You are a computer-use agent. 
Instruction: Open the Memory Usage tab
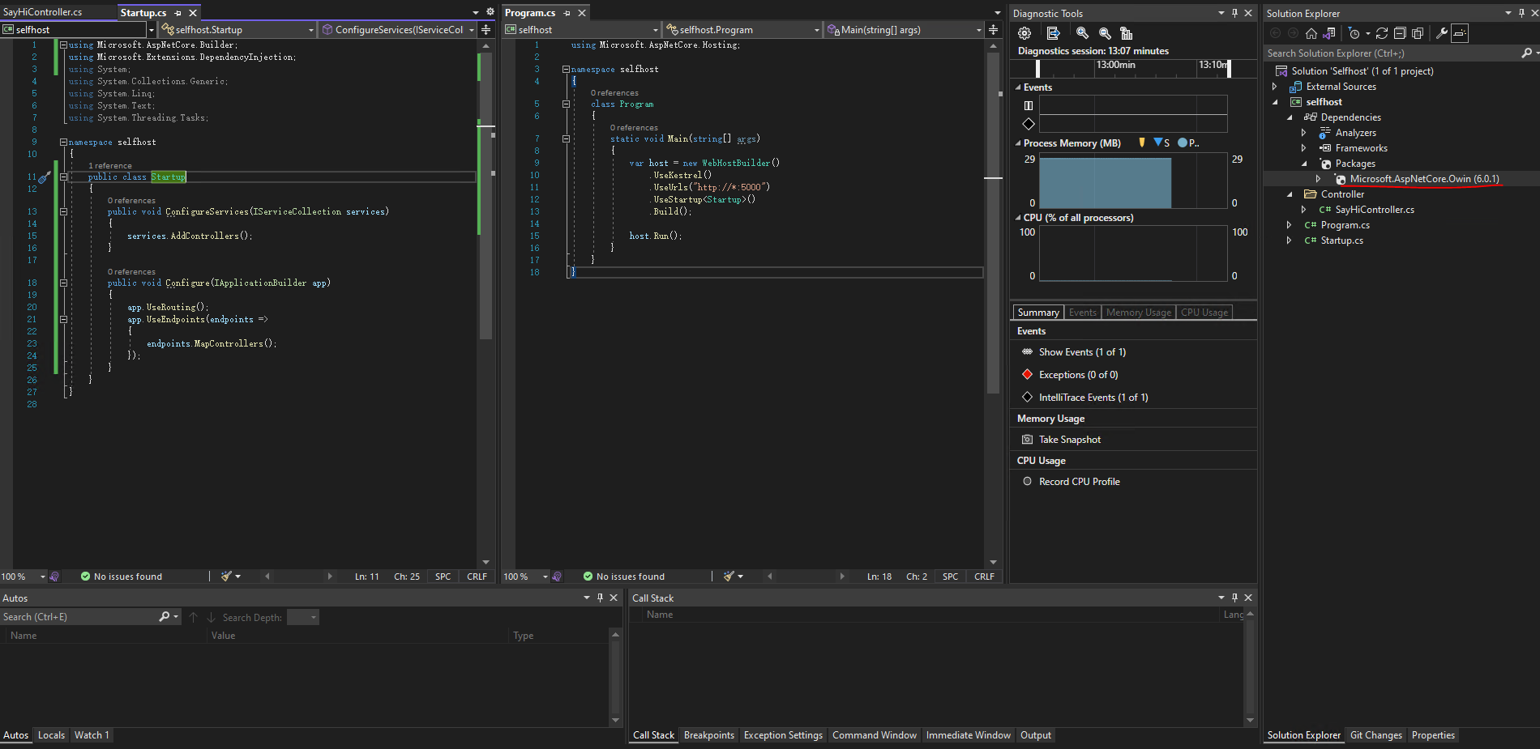[x=1138, y=313]
